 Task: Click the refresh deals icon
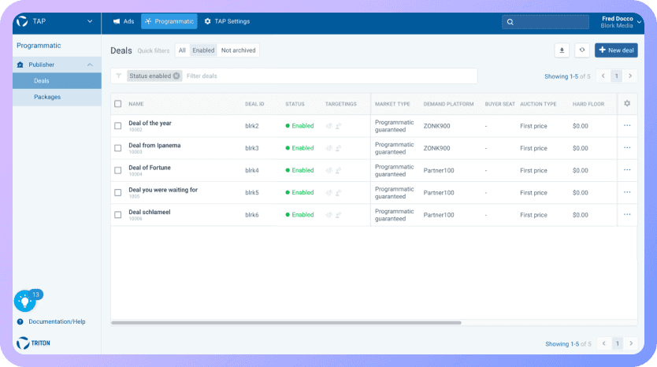(582, 50)
